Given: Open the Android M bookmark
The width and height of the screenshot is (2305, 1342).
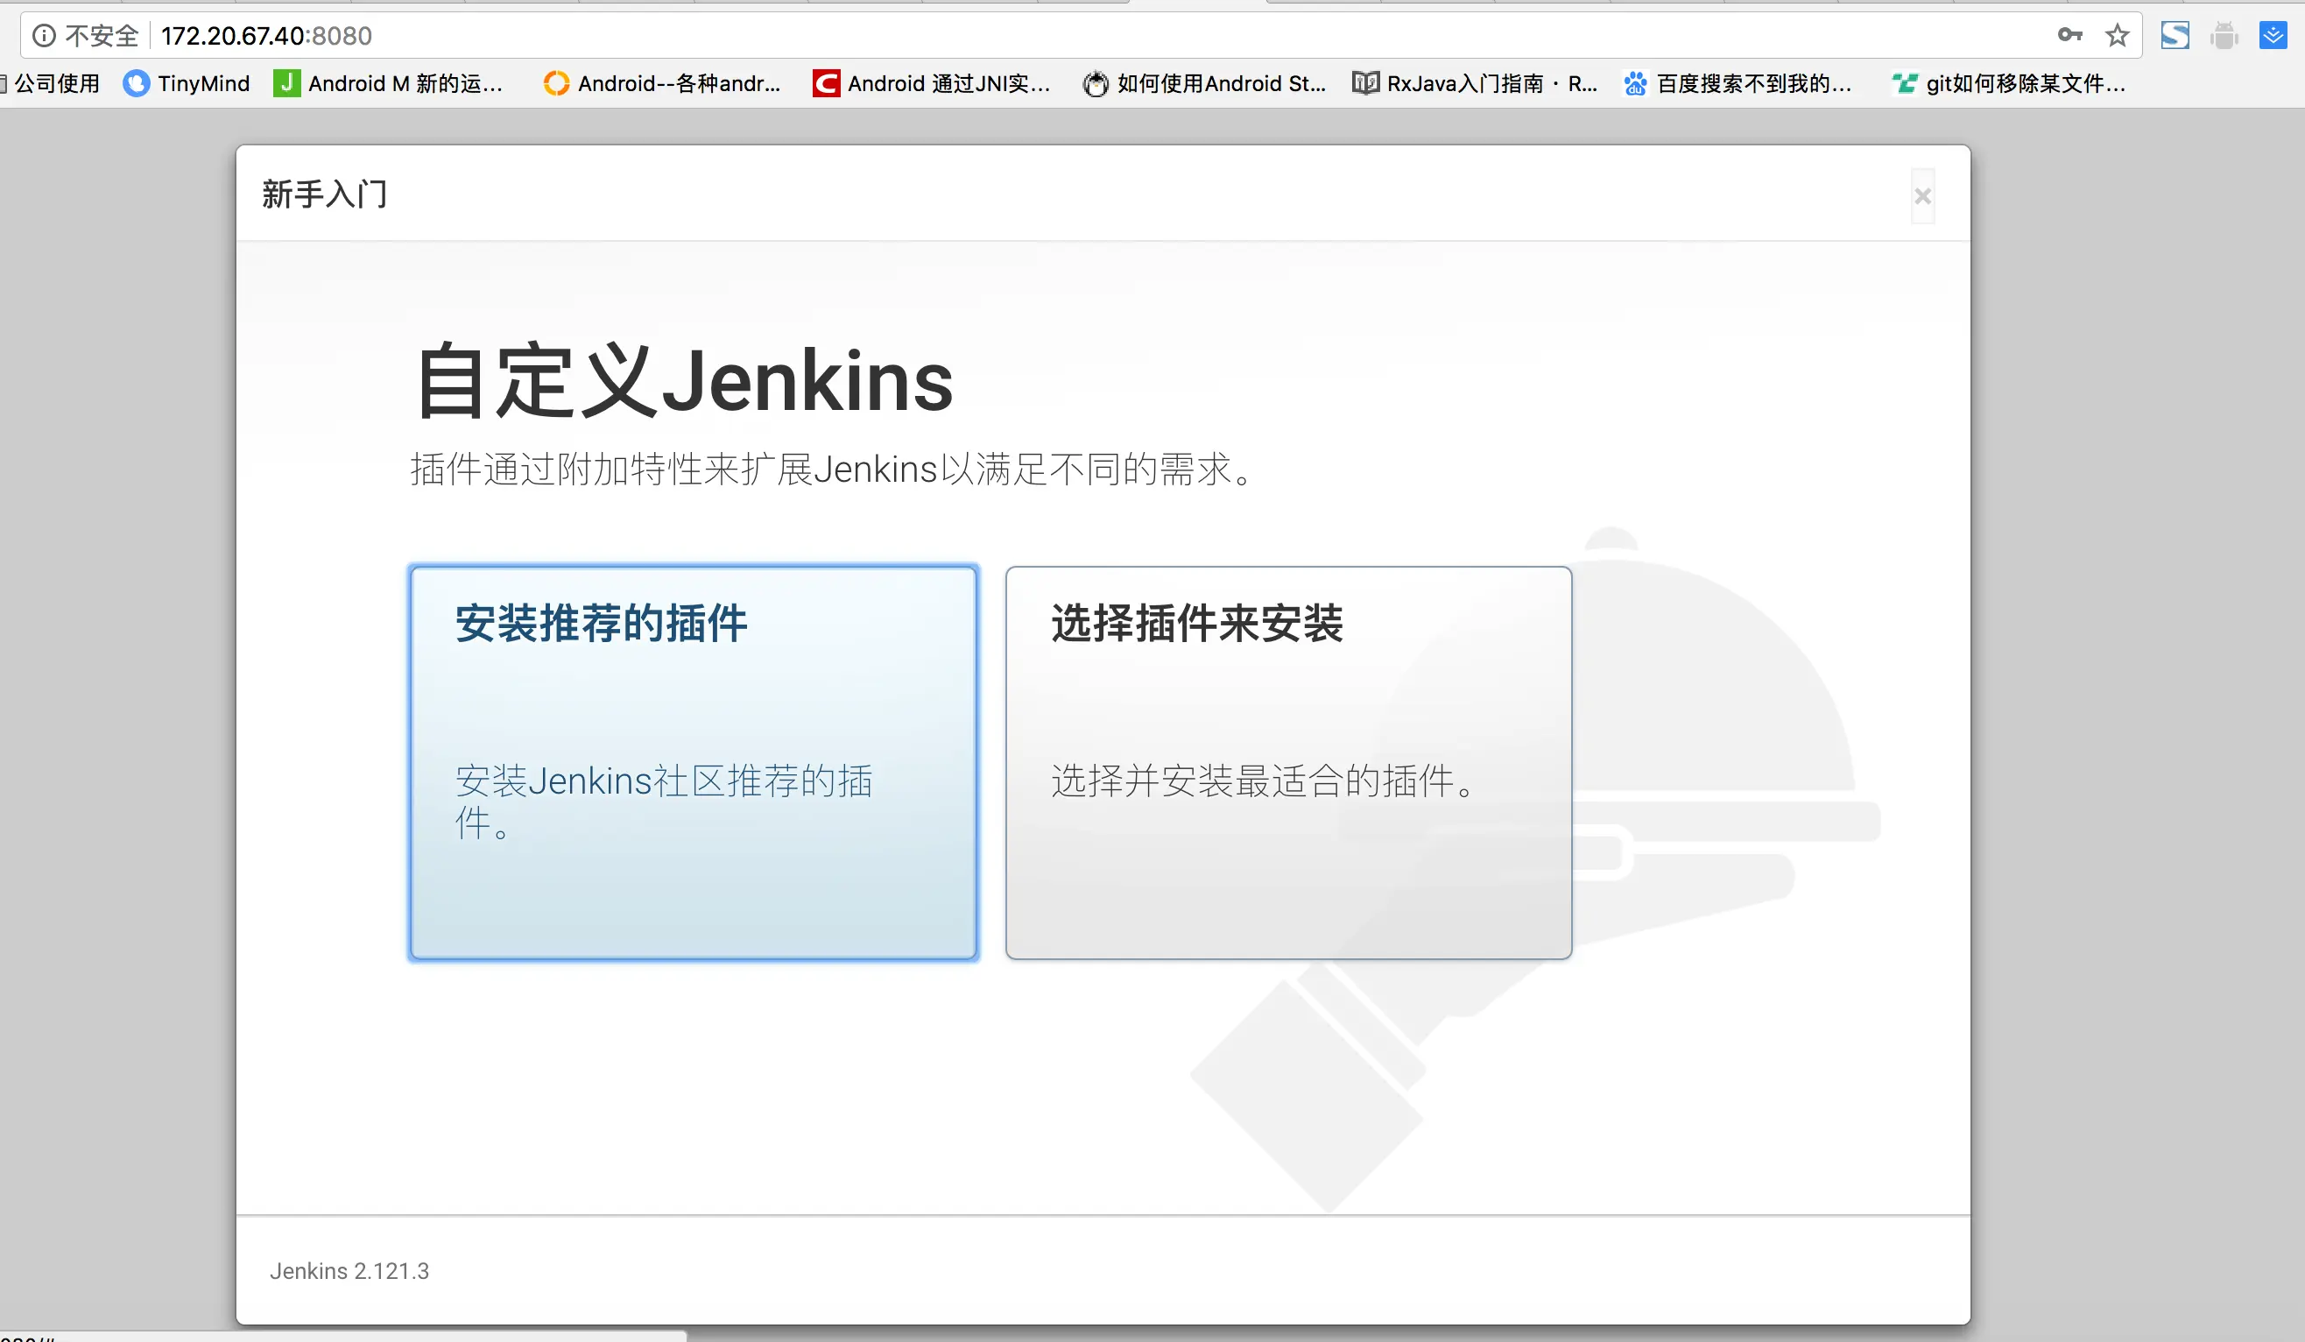Looking at the screenshot, I should point(389,83).
